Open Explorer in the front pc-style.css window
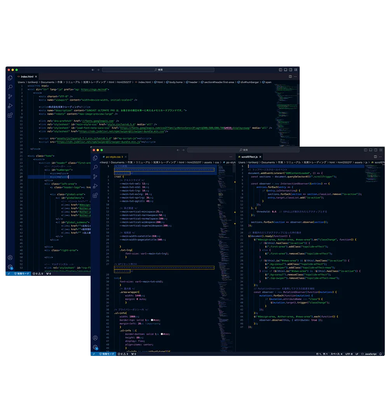Image resolution: width=386 pixels, height=401 pixels. [x=95, y=158]
